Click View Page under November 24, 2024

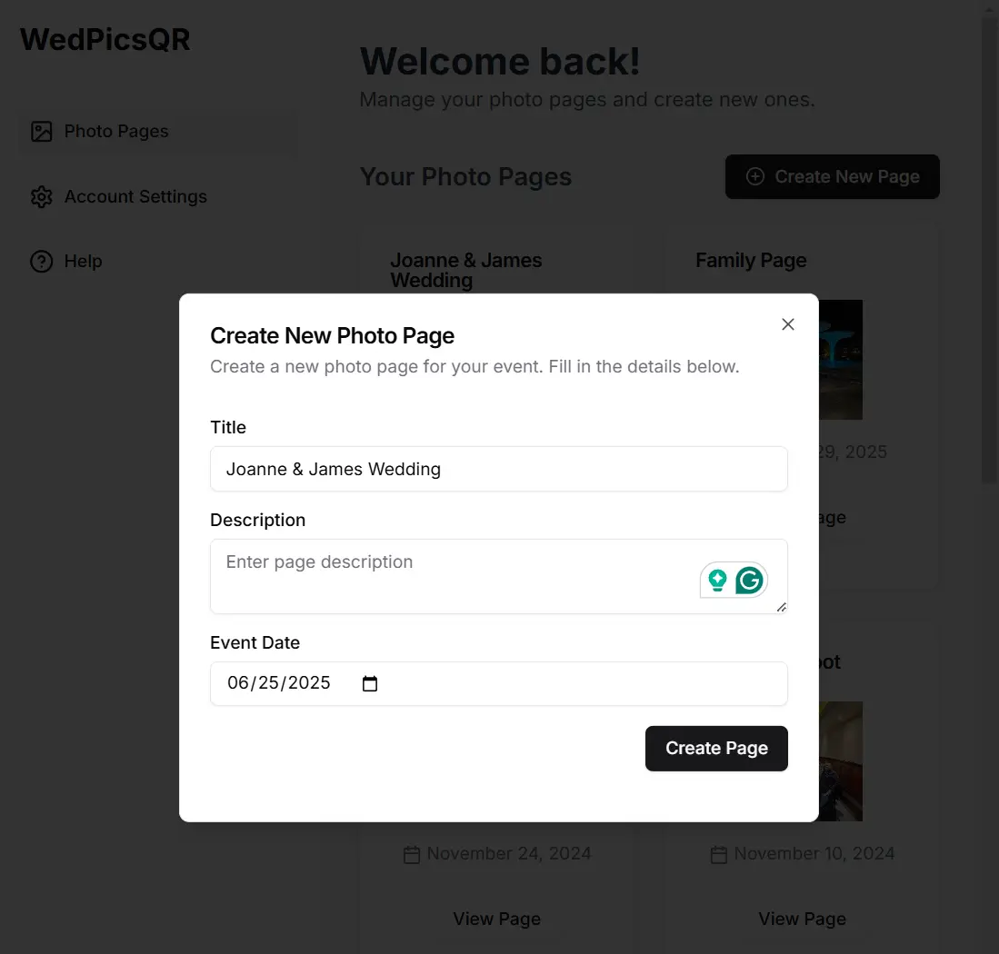point(496,919)
